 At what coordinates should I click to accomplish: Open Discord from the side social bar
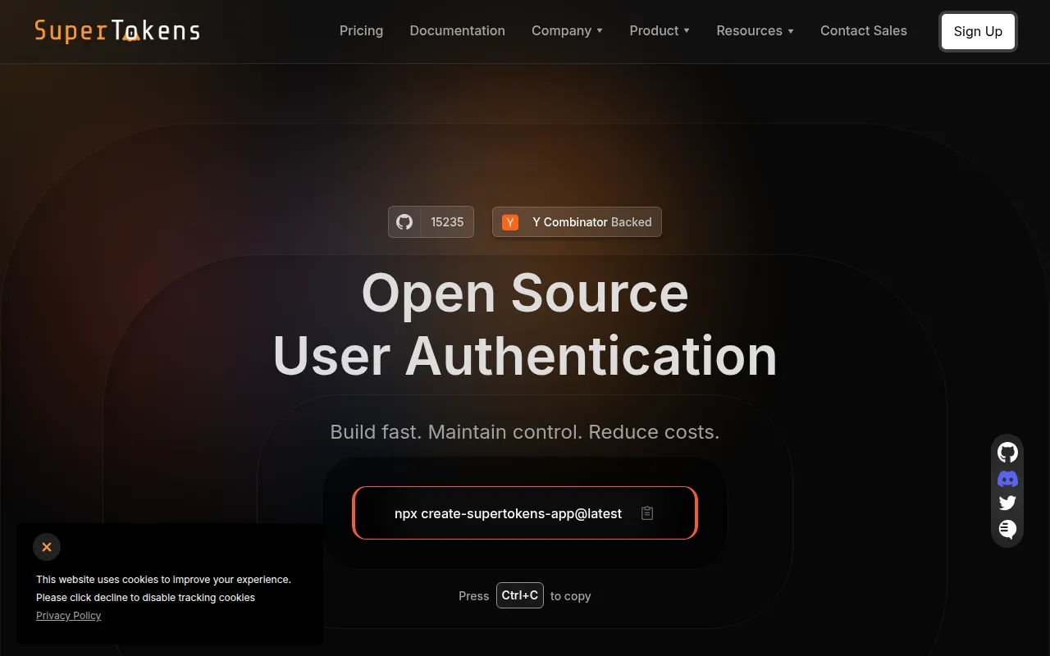(1007, 479)
